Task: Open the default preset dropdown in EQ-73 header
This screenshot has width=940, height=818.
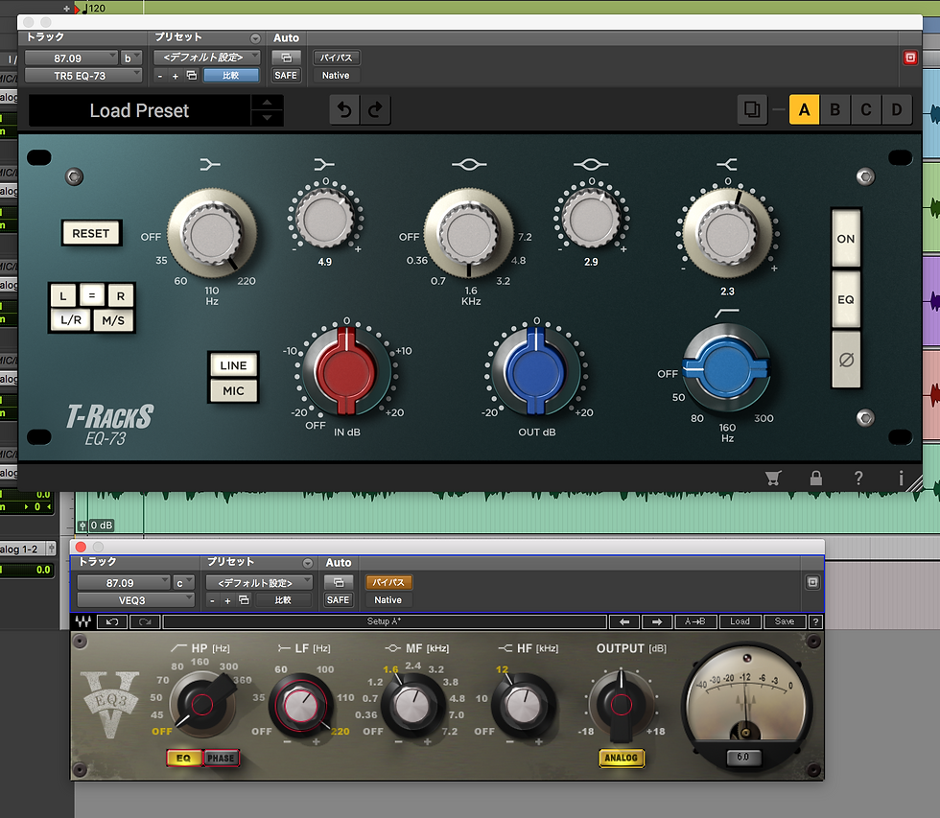Action: [207, 58]
